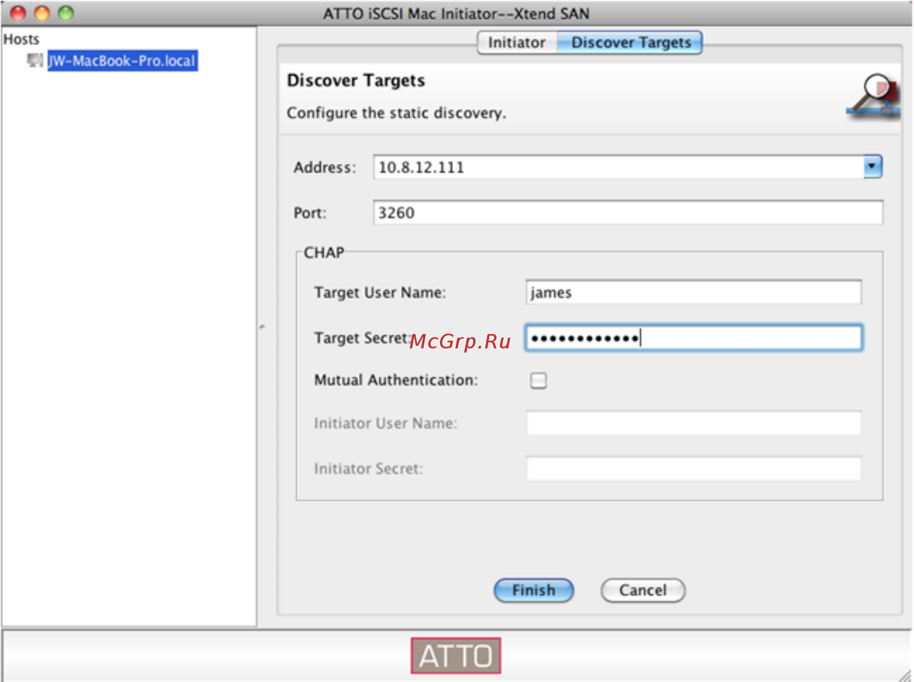The image size is (914, 682).
Task: Click the Cancel button
Action: pyautogui.click(x=643, y=590)
